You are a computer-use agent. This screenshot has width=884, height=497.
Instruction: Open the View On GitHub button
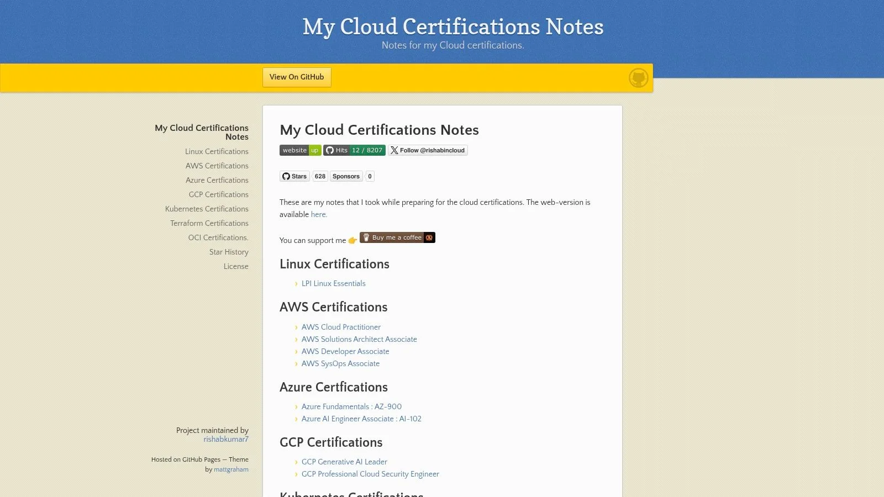point(297,77)
